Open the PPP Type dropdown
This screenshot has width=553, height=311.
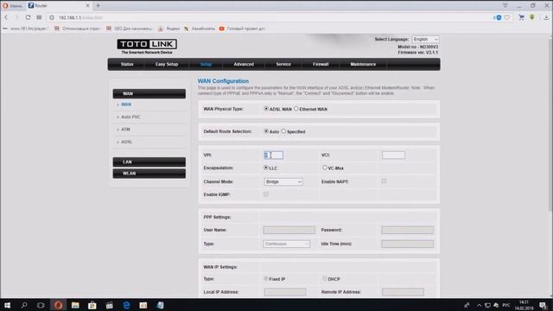(x=286, y=244)
